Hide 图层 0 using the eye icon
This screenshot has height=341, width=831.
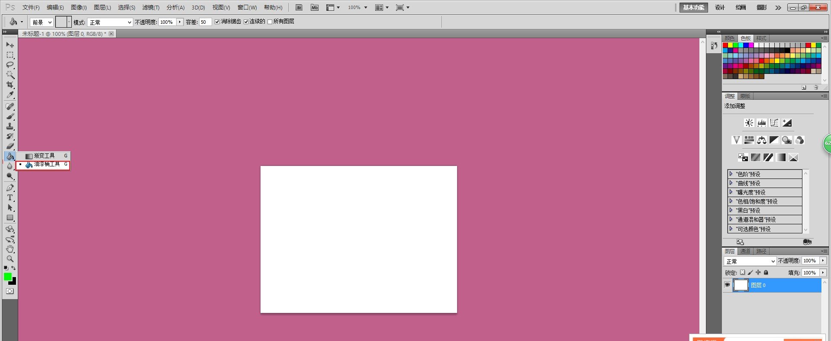[727, 285]
